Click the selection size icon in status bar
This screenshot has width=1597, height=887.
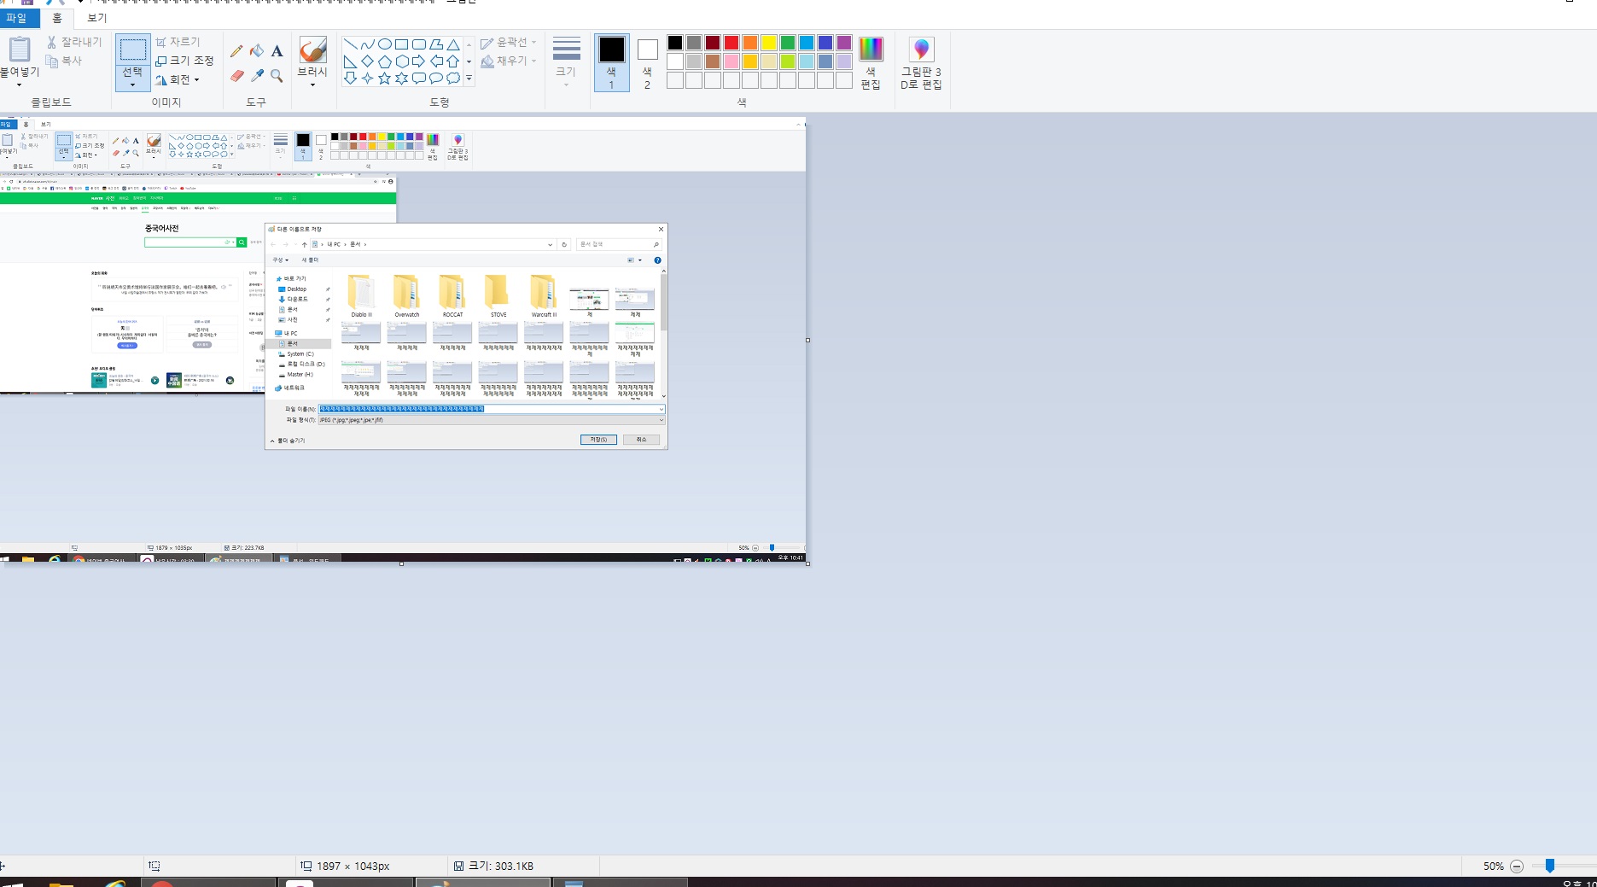point(154,866)
